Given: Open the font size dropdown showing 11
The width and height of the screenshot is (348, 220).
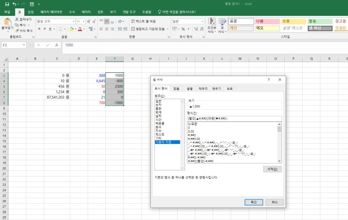Looking at the screenshot, I should pyautogui.click(x=84, y=21).
